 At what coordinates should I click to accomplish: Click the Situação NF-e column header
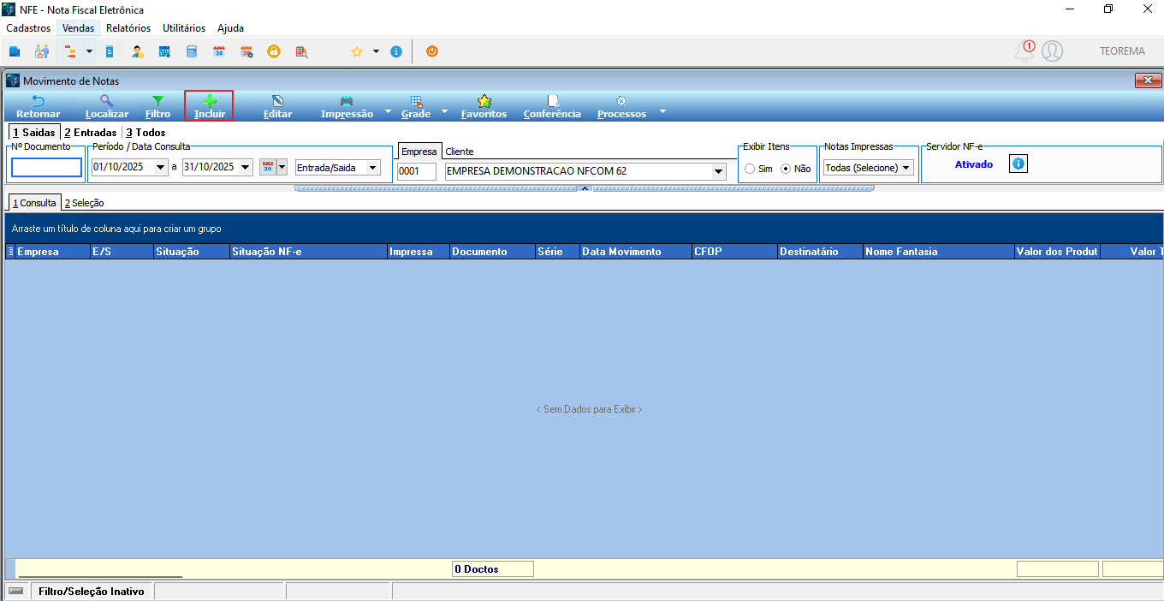308,252
